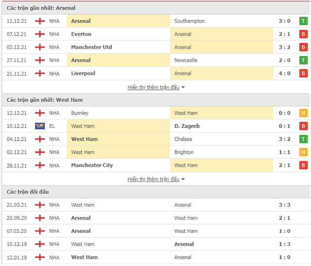Click the red B badge for Everton–Arsenal
Screen dimensions: 311x266
click(303, 34)
